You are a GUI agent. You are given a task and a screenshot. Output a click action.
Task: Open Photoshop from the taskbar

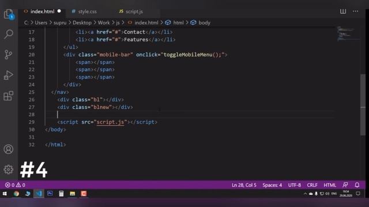coord(50,194)
